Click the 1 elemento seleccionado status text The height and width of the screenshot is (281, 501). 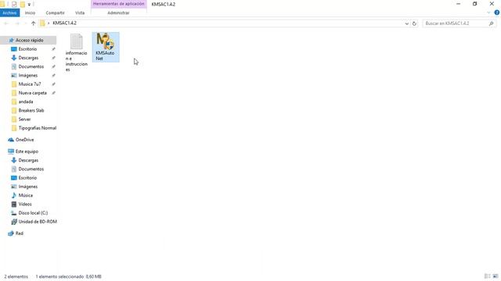click(x=68, y=276)
